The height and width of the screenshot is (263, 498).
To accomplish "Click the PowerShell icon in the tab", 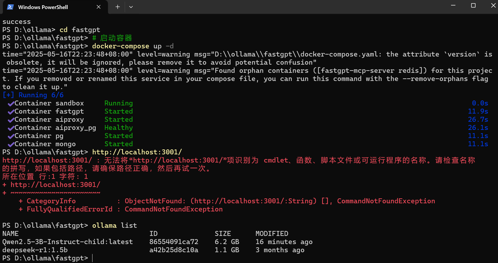I will 11,7.
